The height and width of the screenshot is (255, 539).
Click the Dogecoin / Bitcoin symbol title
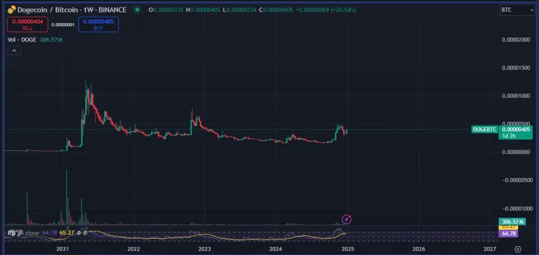(72, 9)
